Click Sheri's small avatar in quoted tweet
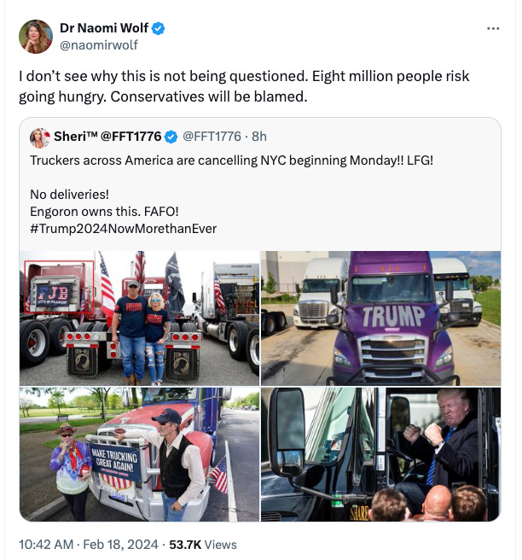522x560 pixels. coord(40,137)
